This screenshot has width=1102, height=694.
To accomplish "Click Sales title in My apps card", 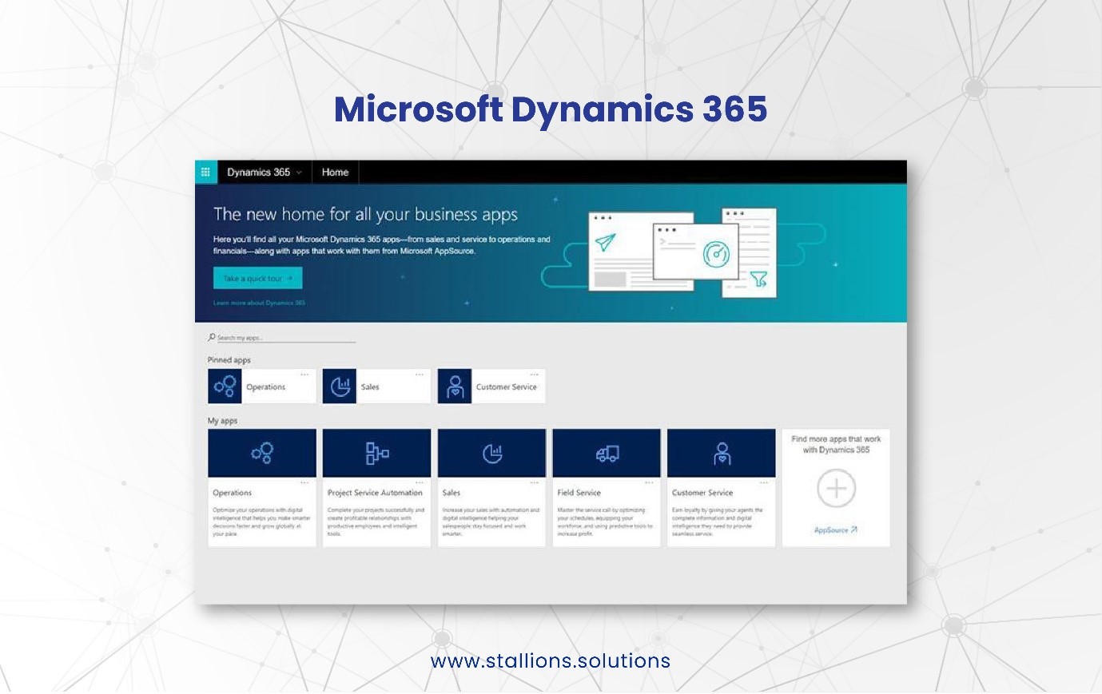I will tap(452, 493).
